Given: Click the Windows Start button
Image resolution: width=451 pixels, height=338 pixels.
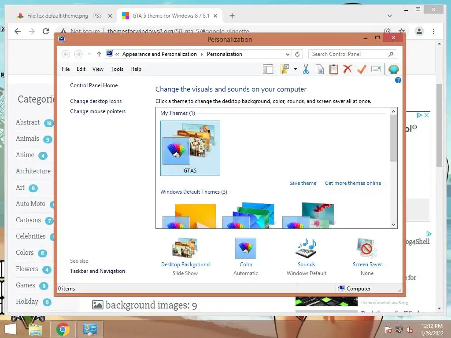Looking at the screenshot, I should point(11,329).
